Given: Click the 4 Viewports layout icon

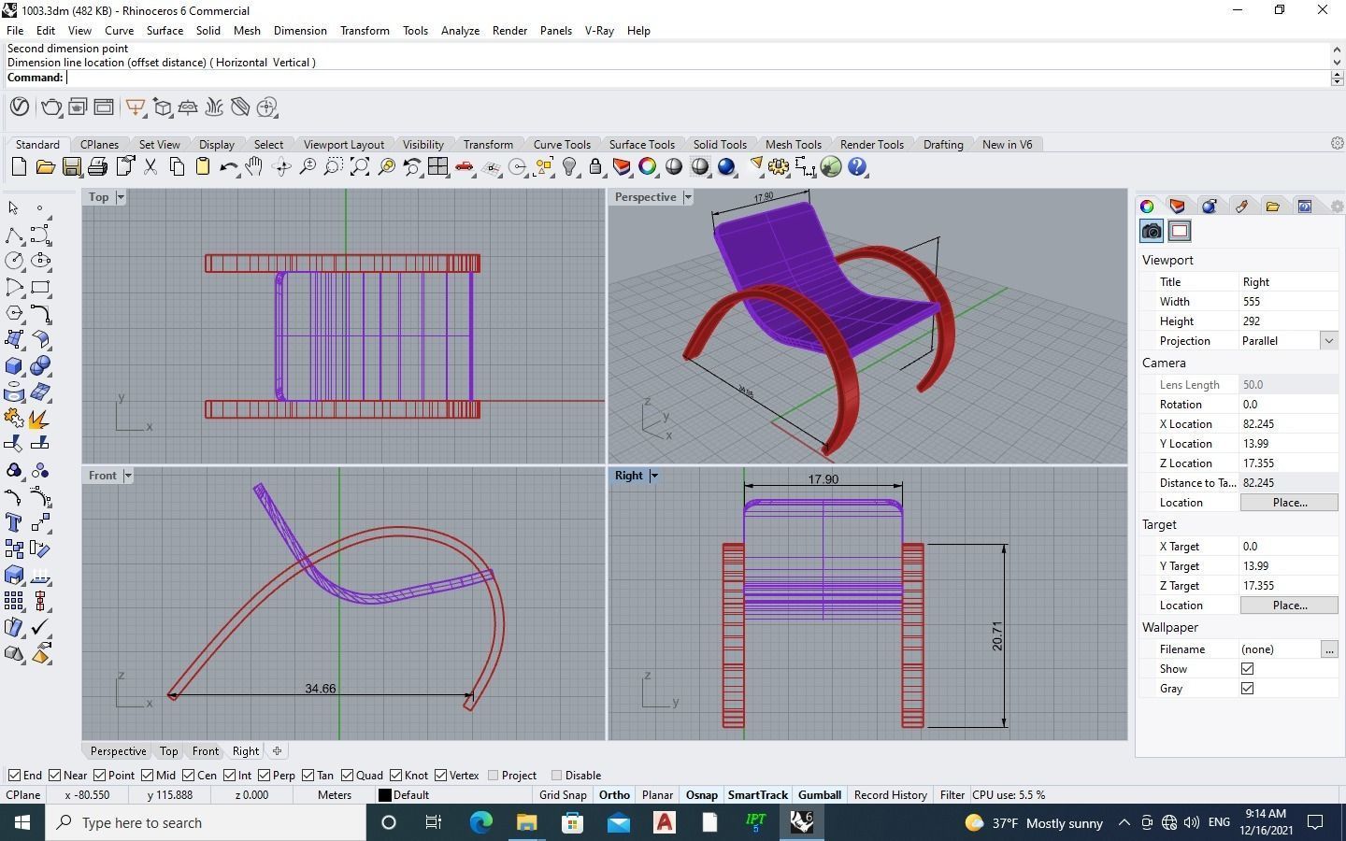Looking at the screenshot, I should (x=437, y=167).
